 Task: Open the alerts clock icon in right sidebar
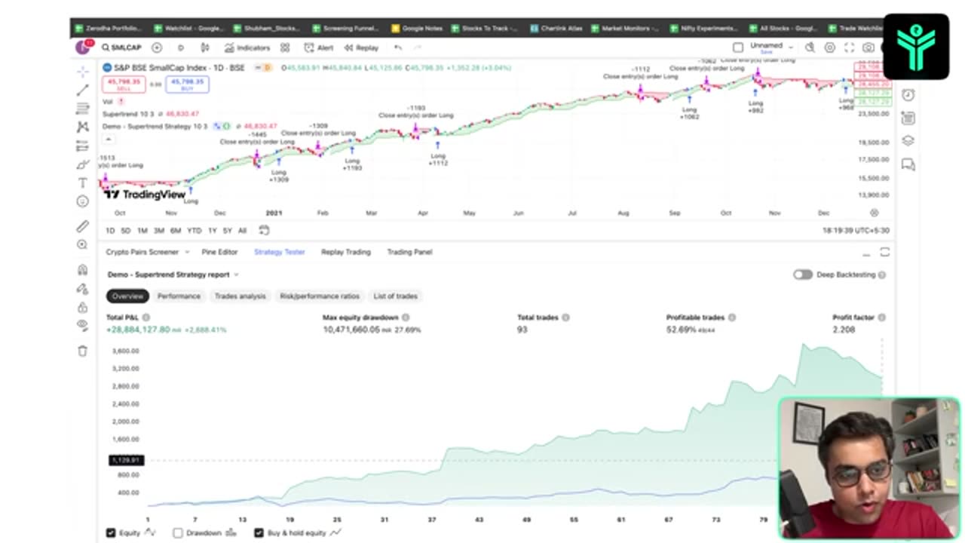(908, 95)
